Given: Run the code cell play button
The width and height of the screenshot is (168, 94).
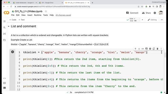Looking at the screenshot, I should (x=13, y=52).
